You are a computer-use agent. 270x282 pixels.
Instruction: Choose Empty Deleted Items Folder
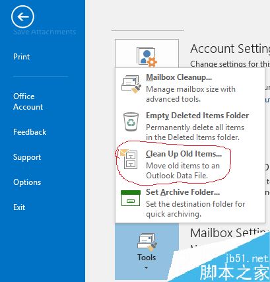[x=189, y=126]
